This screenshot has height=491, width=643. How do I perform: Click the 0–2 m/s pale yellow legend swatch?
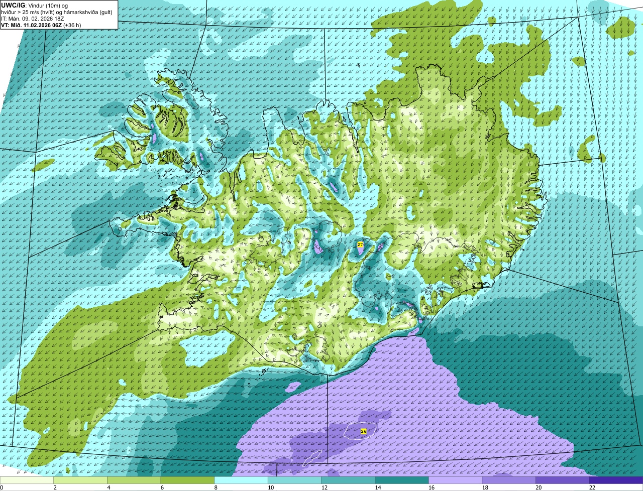click(27, 480)
